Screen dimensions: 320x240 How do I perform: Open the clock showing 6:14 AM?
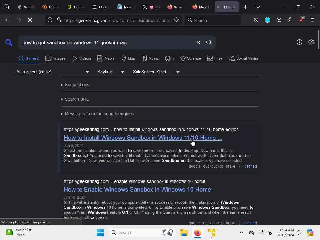[x=285, y=232]
